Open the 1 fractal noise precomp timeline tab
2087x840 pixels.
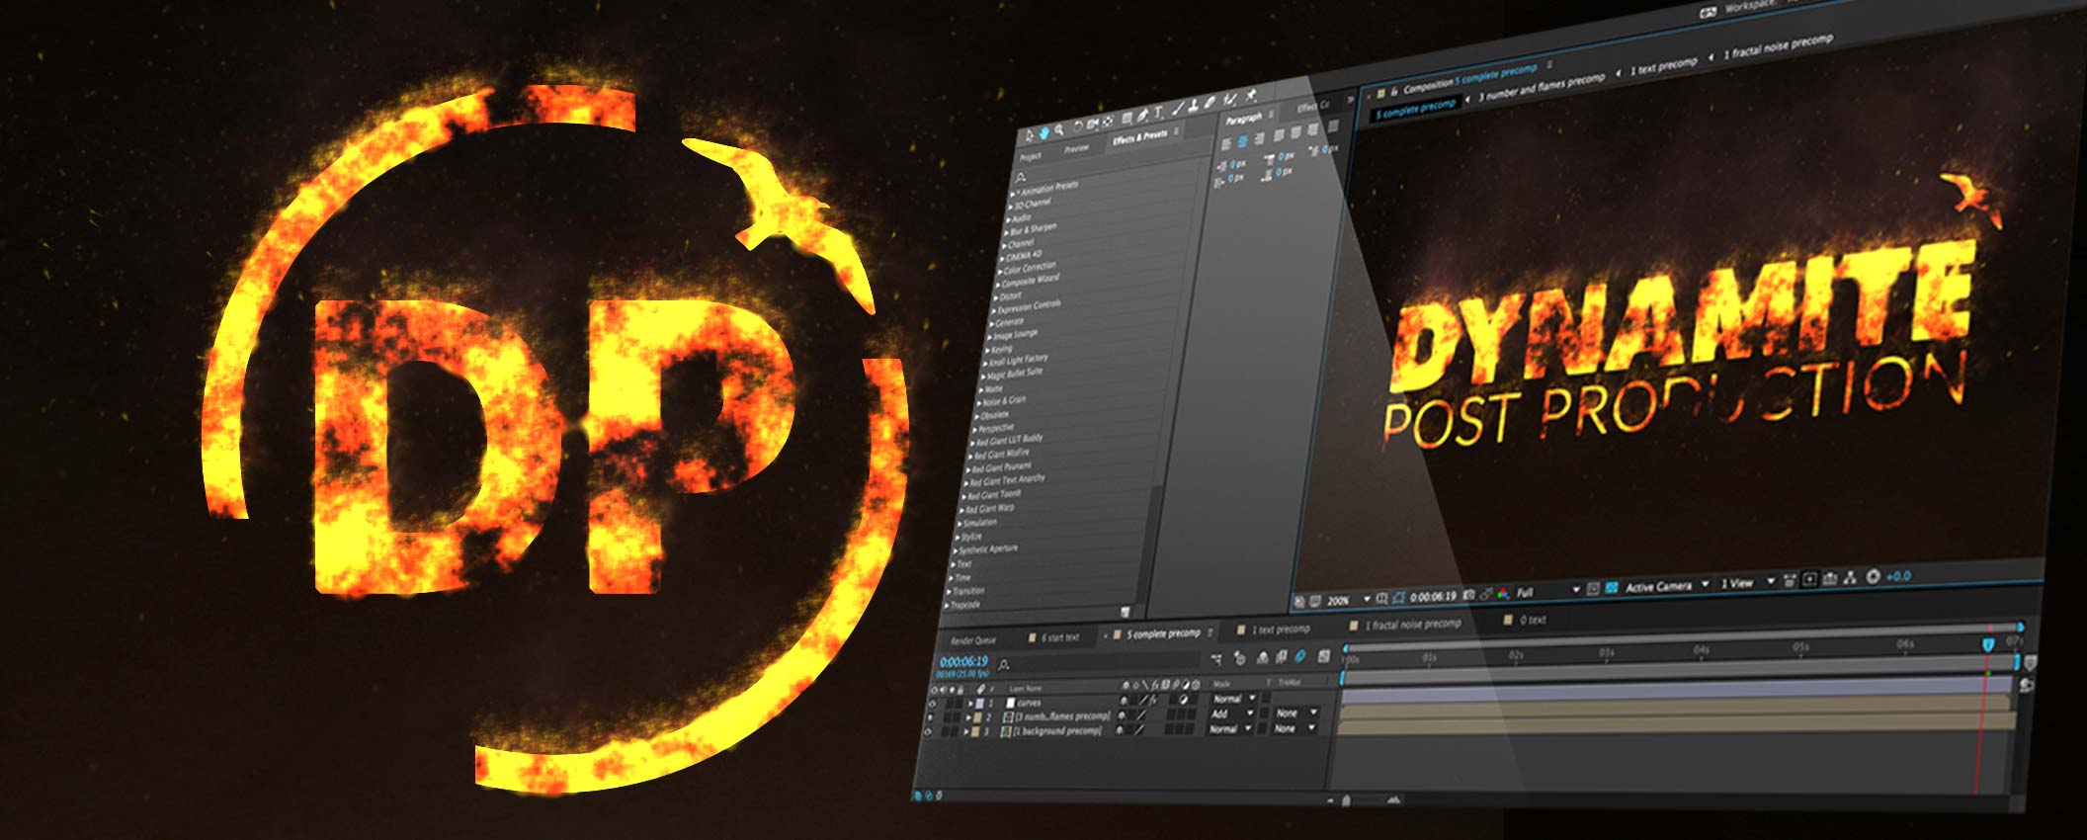[1413, 624]
